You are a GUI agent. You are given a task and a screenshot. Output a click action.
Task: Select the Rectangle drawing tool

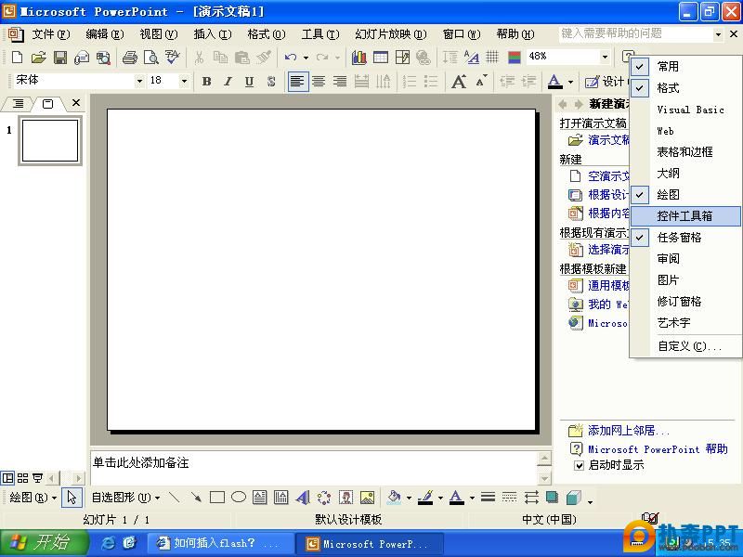click(217, 498)
